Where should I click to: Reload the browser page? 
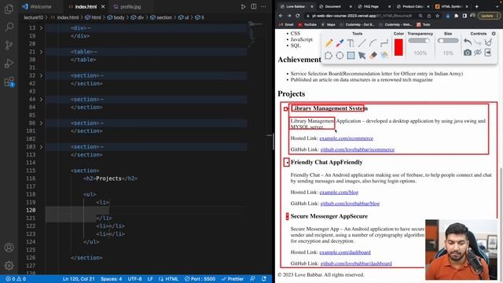[297, 16]
